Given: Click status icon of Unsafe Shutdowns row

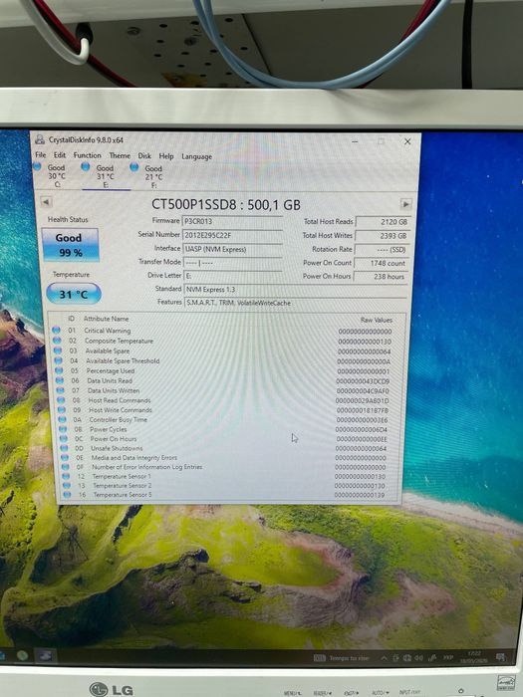Looking at the screenshot, I should coord(64,448).
